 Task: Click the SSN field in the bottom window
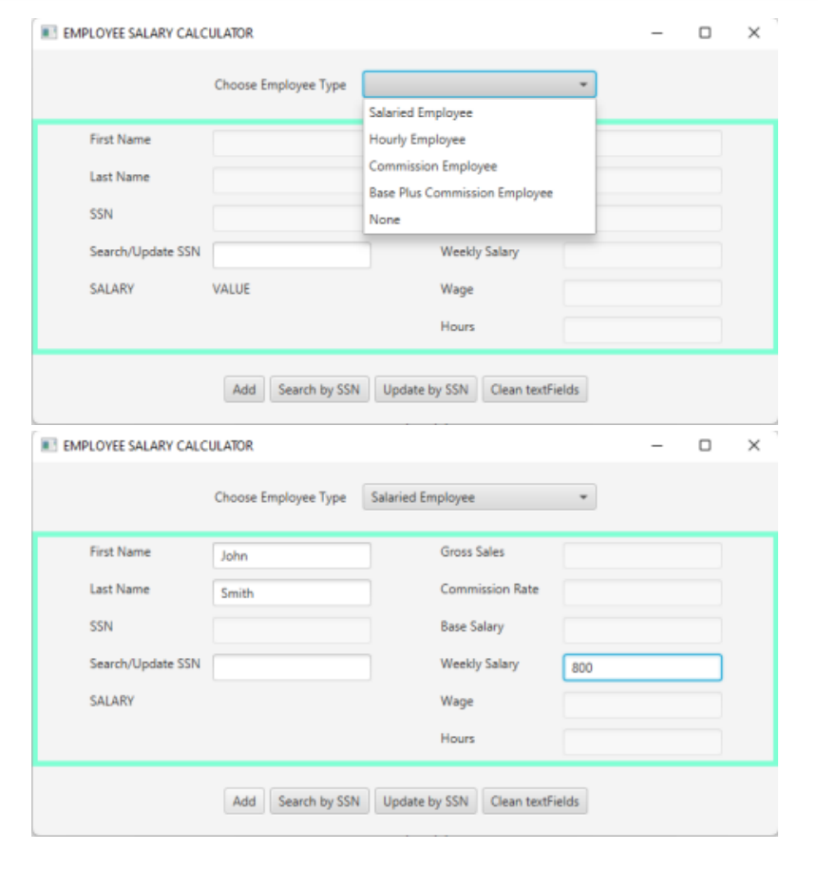tap(292, 630)
